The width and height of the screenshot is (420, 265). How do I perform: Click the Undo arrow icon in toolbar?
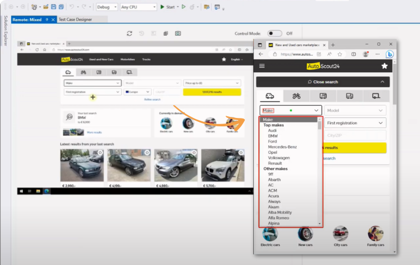(x=72, y=7)
